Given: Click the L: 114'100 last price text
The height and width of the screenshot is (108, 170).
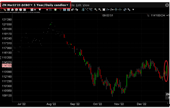Looking at the screenshot, I should 154,15.
